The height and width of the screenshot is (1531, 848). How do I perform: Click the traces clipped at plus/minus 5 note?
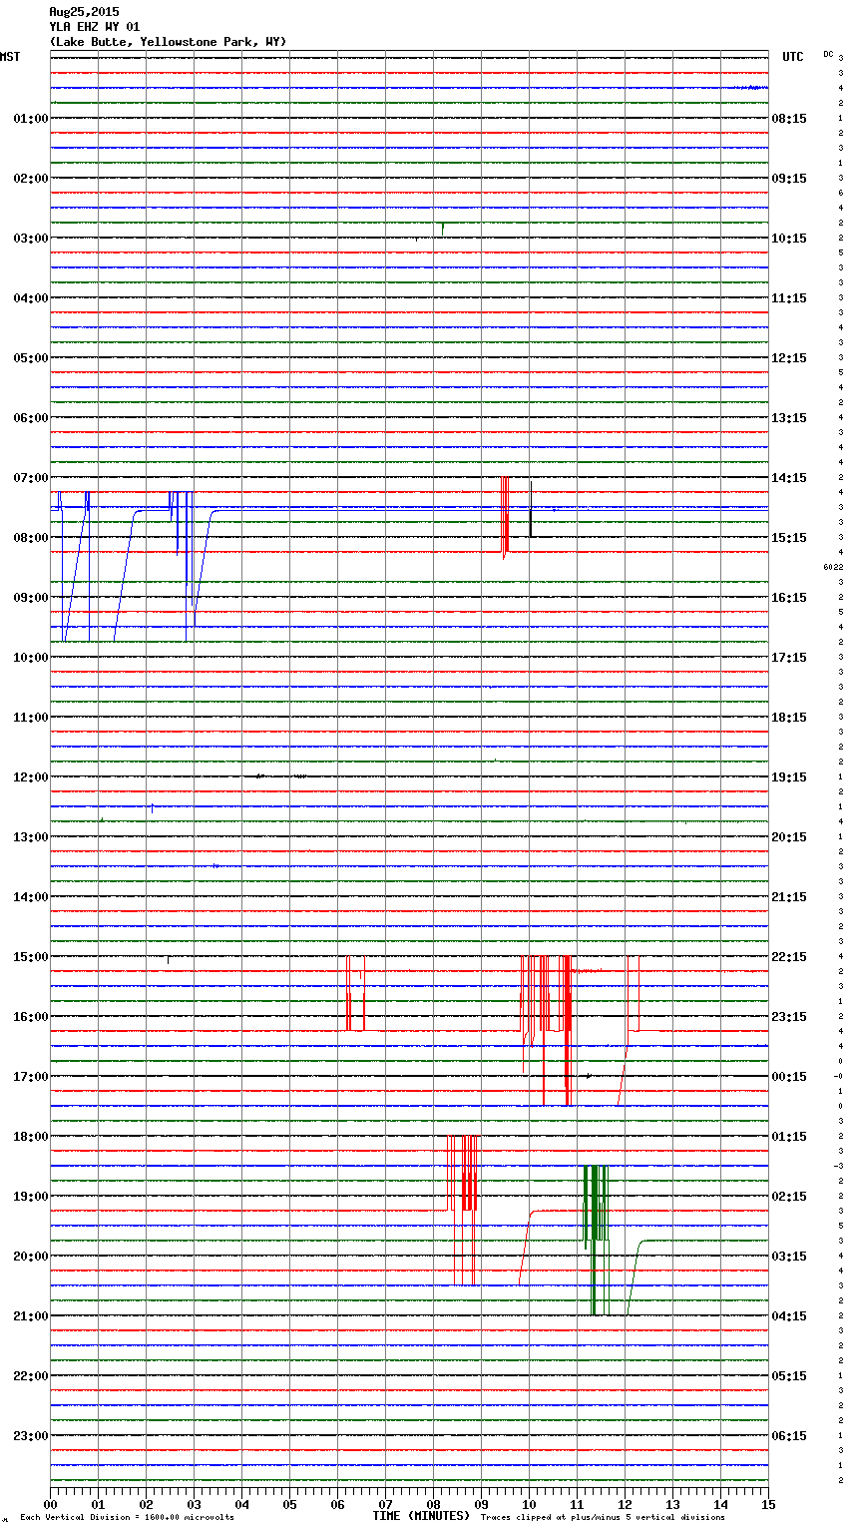603,1518
